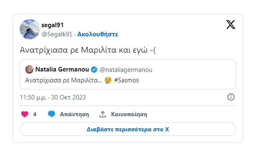Like the tweet with the heart icon

tap(25, 114)
